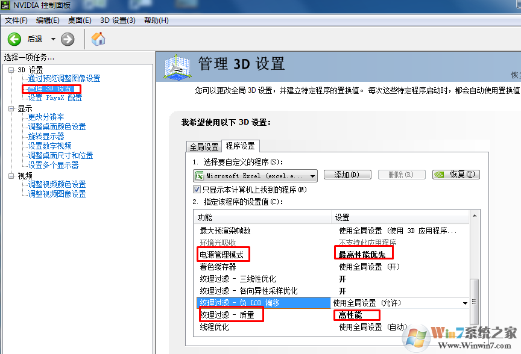521x354 pixels.
Task: Switch to the 程序设置 tab
Action: click(x=240, y=146)
